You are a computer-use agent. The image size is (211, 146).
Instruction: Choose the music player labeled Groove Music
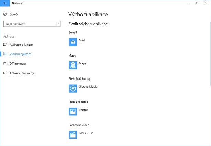[88, 87]
